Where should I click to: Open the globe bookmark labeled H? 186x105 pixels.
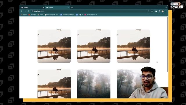pos(81,15)
